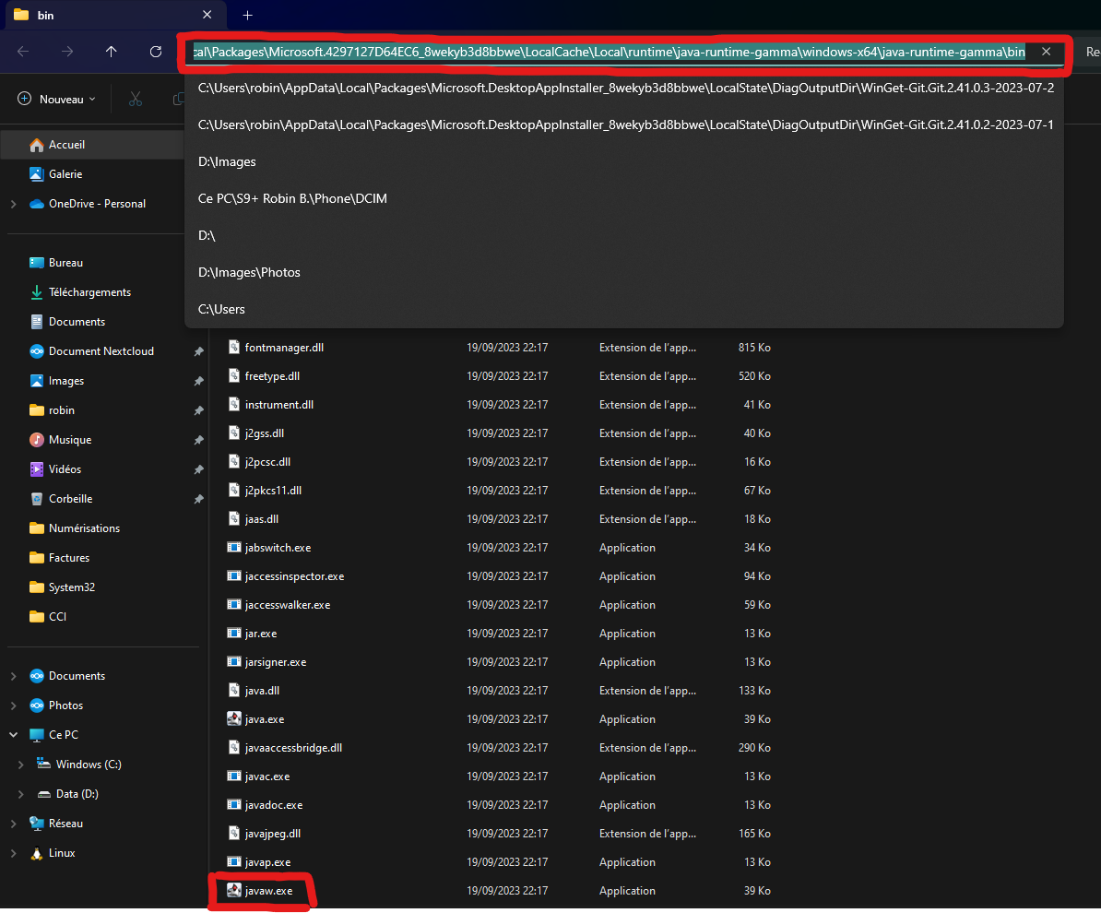Open the CCI folder
The image size is (1101, 913).
(x=57, y=617)
